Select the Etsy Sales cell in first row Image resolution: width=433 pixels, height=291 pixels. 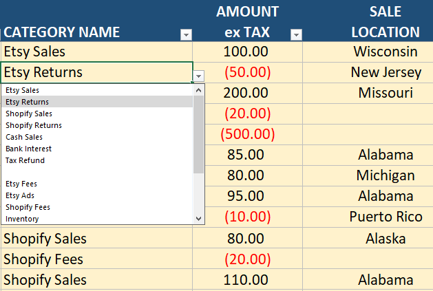[96, 52]
